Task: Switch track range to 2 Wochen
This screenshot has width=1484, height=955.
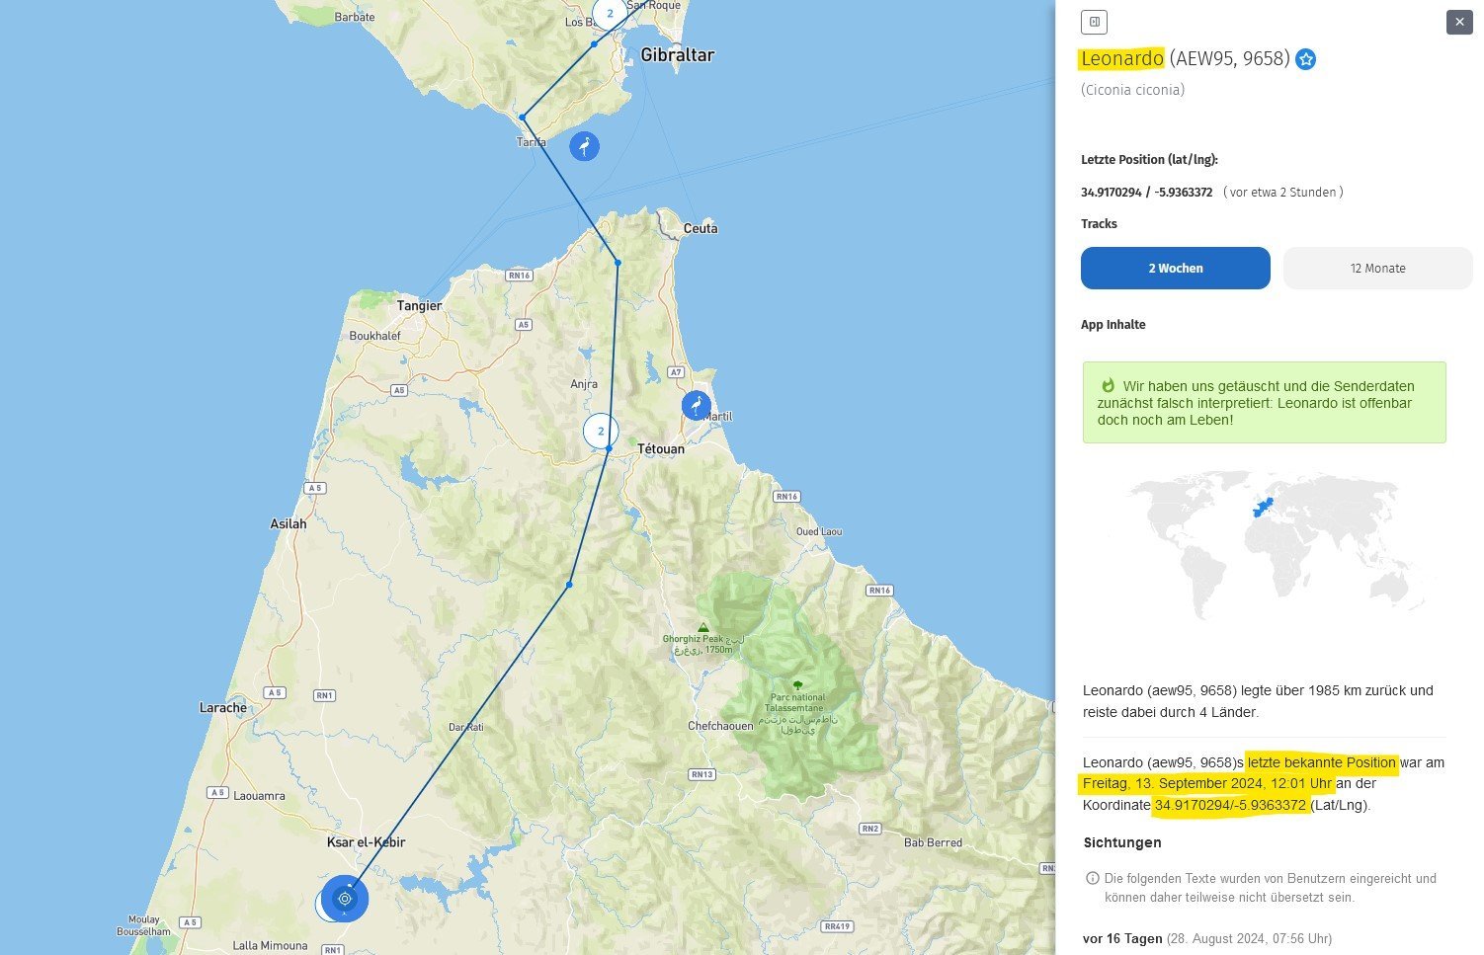Action: (x=1175, y=269)
